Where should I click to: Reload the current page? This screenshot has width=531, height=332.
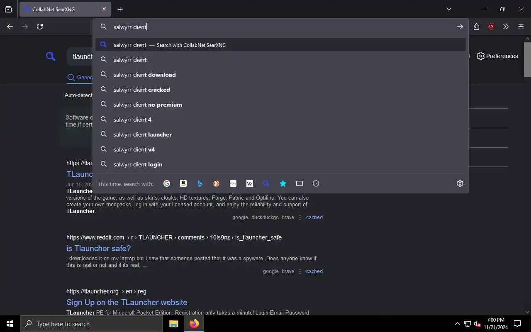pos(40,27)
